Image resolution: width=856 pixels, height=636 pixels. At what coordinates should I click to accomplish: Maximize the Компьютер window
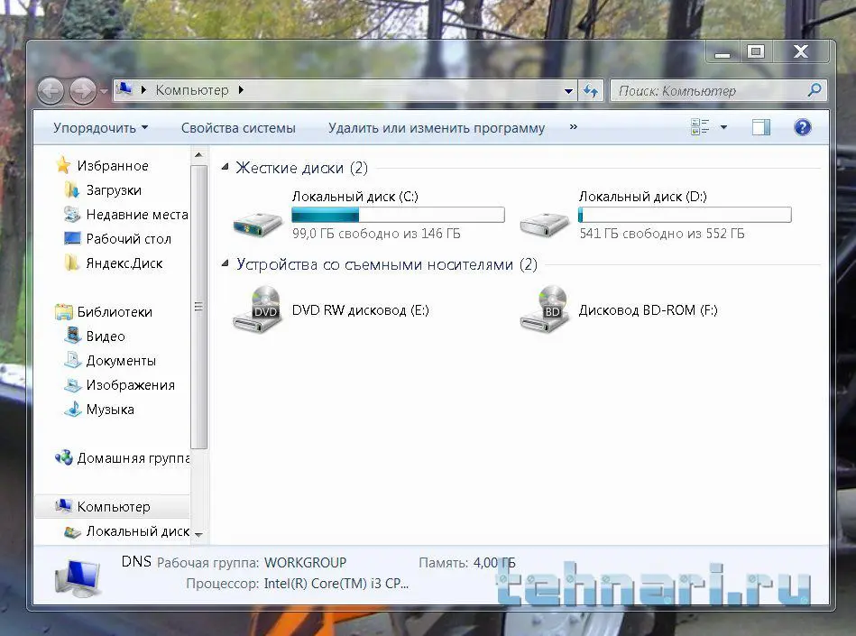pyautogui.click(x=756, y=51)
